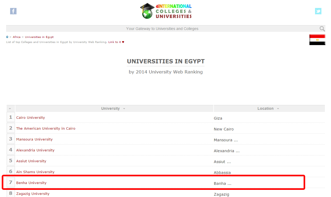The height and width of the screenshot is (197, 331).
Task: Click the Egypt flag image
Action: [317, 40]
